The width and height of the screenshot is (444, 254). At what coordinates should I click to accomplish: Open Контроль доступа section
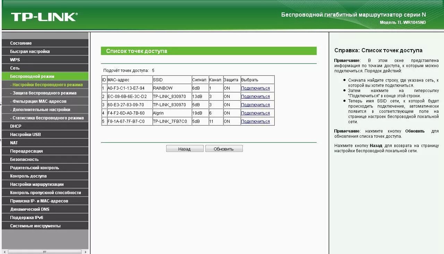coord(45,176)
